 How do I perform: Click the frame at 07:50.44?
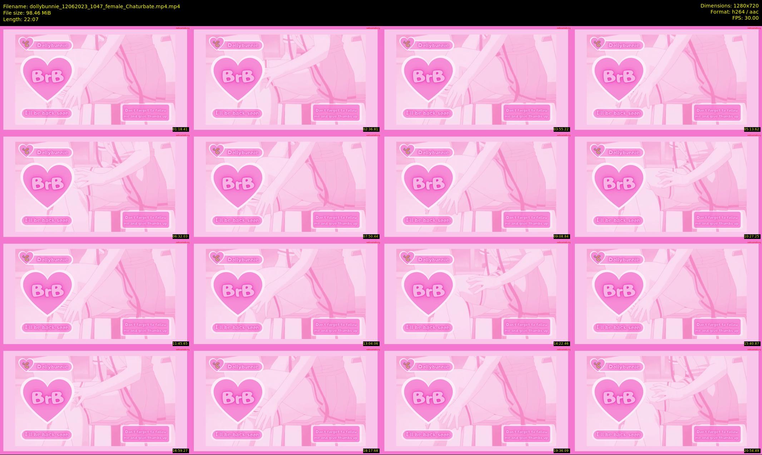(x=286, y=186)
